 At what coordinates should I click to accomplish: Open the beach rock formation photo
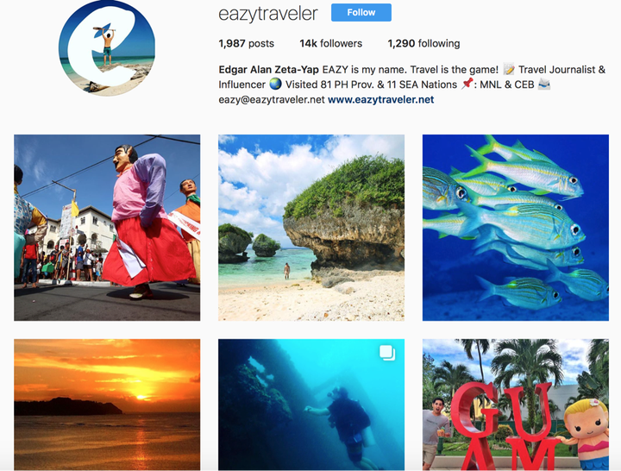[311, 228]
